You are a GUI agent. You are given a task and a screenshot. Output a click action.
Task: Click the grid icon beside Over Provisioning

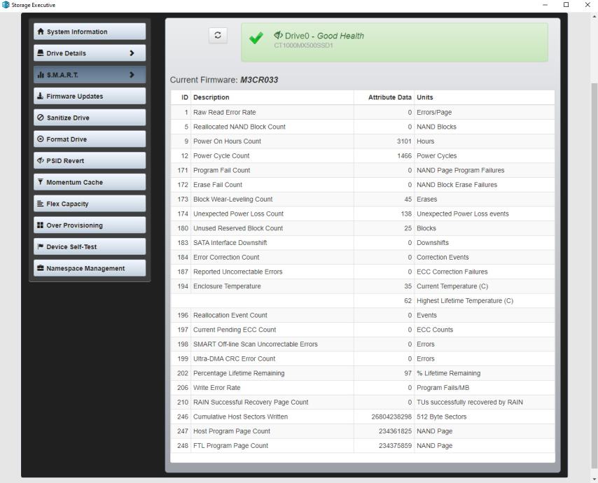point(40,225)
